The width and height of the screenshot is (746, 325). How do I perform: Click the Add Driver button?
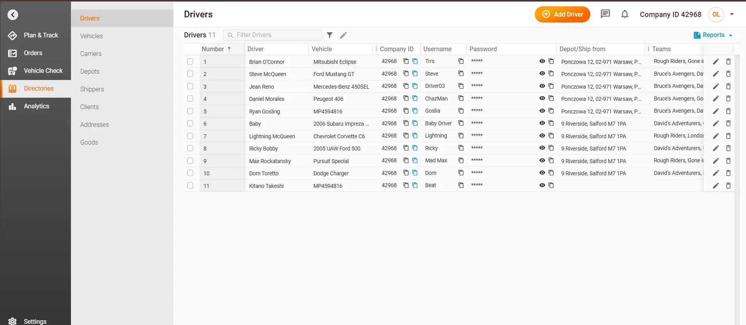(562, 14)
